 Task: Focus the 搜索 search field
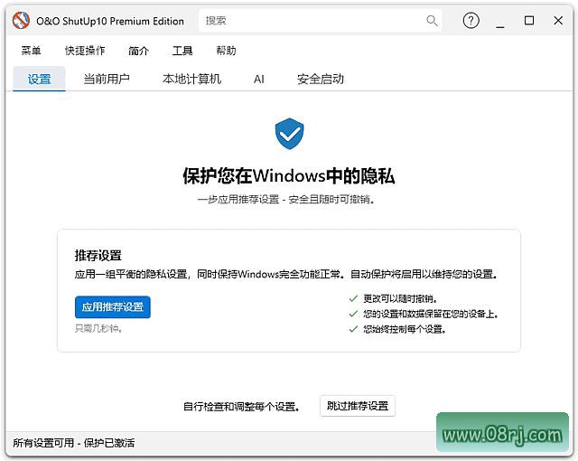tap(320, 21)
